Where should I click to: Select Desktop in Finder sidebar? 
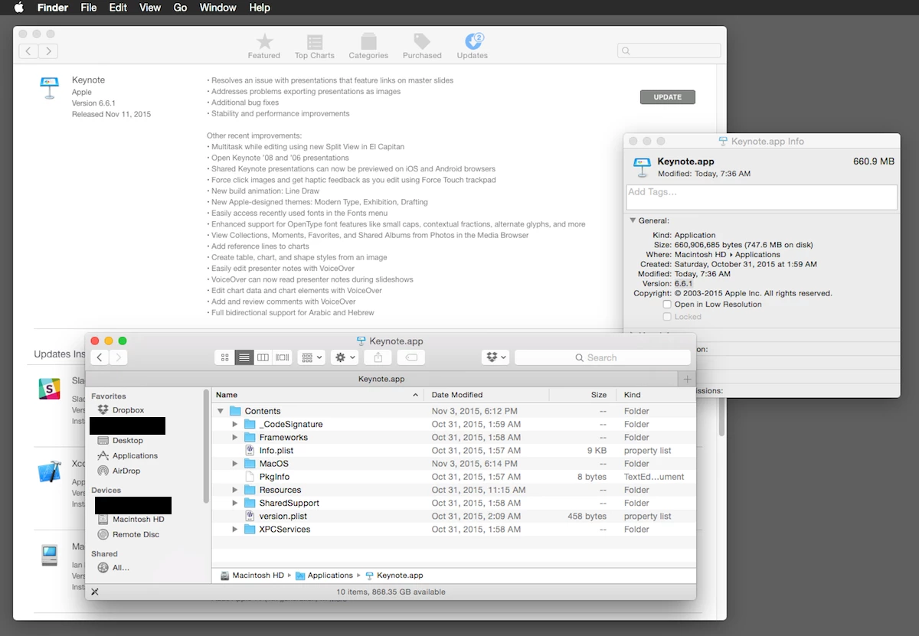tap(120, 440)
